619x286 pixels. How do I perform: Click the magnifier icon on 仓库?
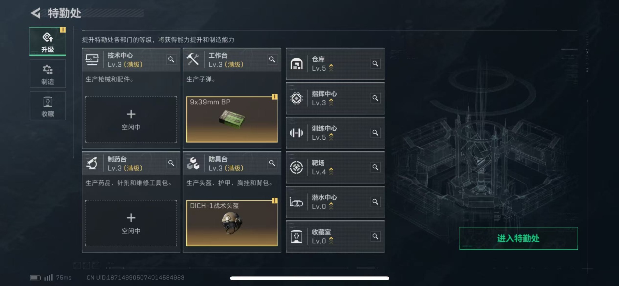pos(375,64)
